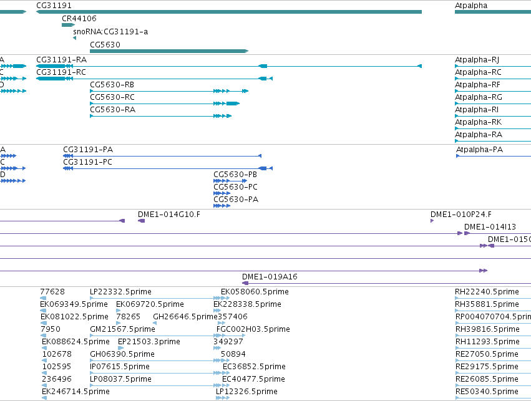Select the CR44106 gene label
531x401 pixels.
[79, 19]
